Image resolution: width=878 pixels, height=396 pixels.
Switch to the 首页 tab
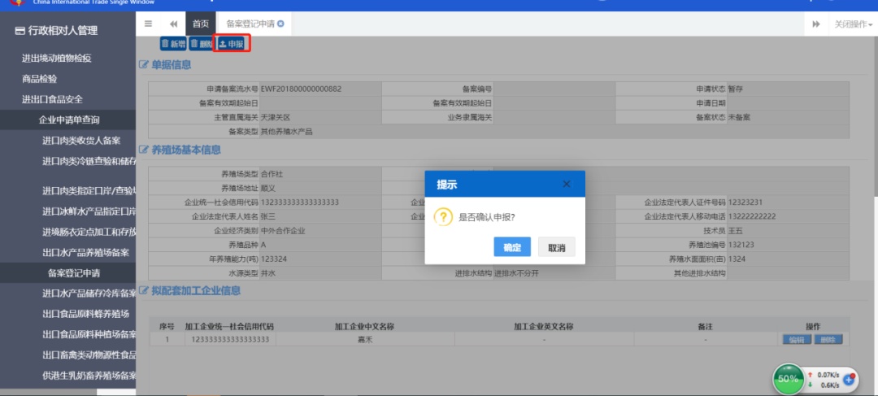(201, 24)
